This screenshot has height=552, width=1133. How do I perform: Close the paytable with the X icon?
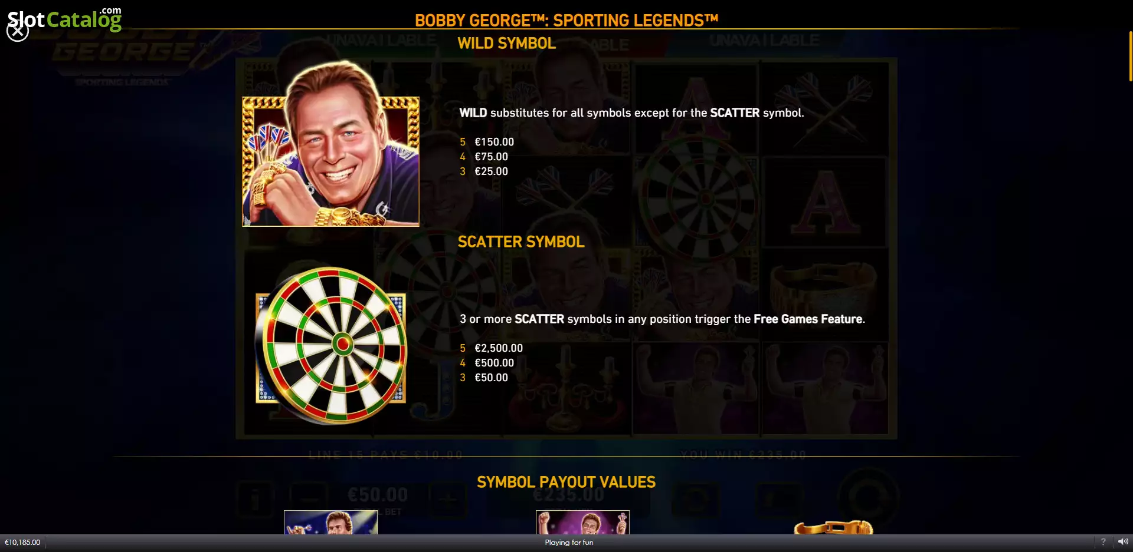[17, 31]
